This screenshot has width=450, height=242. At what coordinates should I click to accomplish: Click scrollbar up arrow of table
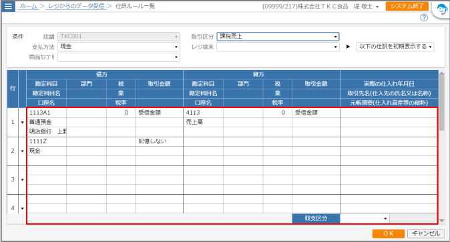[x=442, y=73]
